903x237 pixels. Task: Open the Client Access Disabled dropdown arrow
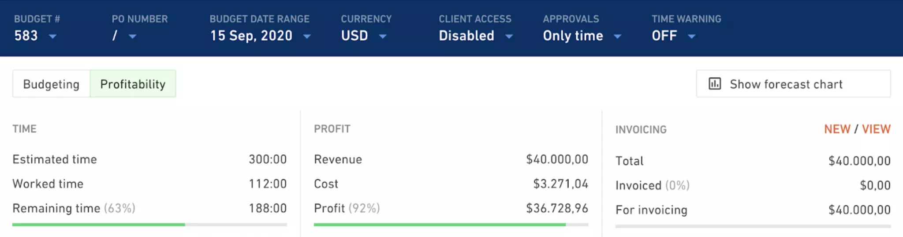click(509, 36)
